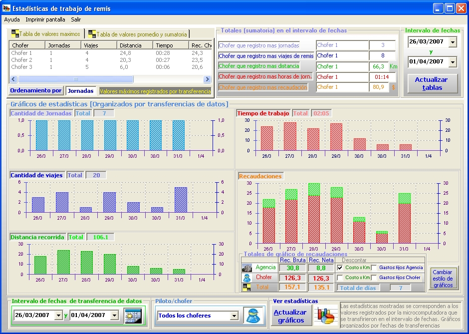Click the Distancia column header

tap(135, 45)
